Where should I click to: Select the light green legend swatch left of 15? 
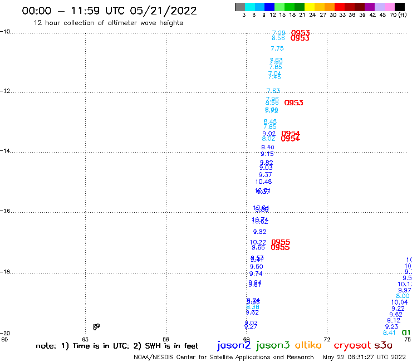click(279, 7)
